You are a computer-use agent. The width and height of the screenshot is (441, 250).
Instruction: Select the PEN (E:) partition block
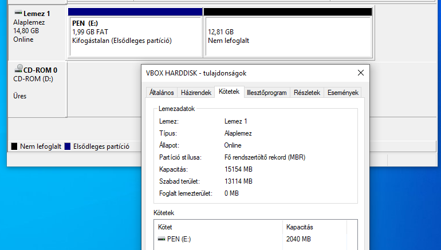pos(136,37)
